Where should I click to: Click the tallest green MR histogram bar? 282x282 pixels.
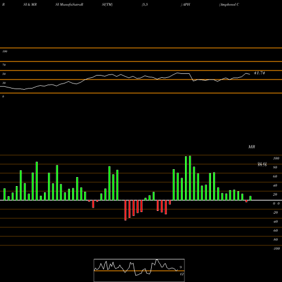tap(190, 178)
